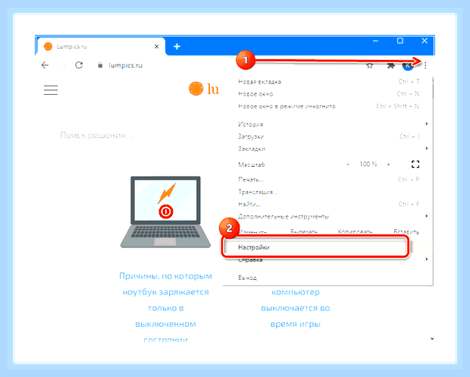Expand 'Дополнительные инструменты' submenu
This screenshot has width=470, height=377.
click(x=328, y=216)
